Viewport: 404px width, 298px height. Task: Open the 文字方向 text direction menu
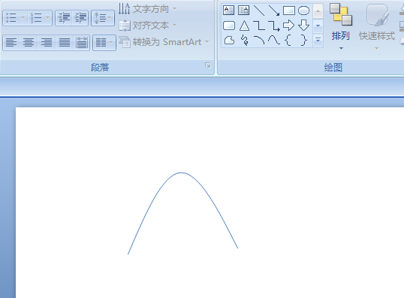(148, 9)
